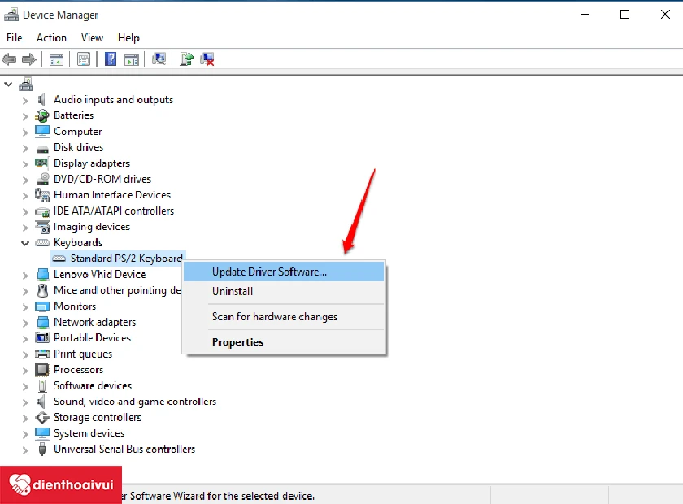Viewport: 683px width, 504px height.
Task: Collapse the Keyboards category
Action: [x=25, y=243]
